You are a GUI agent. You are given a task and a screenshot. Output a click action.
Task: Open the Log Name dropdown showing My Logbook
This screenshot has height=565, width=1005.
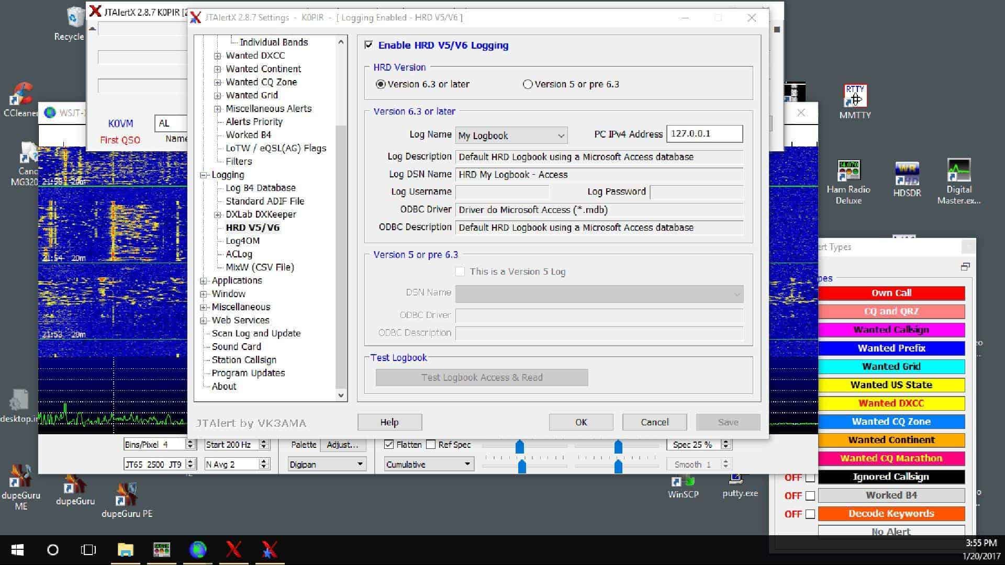click(563, 135)
